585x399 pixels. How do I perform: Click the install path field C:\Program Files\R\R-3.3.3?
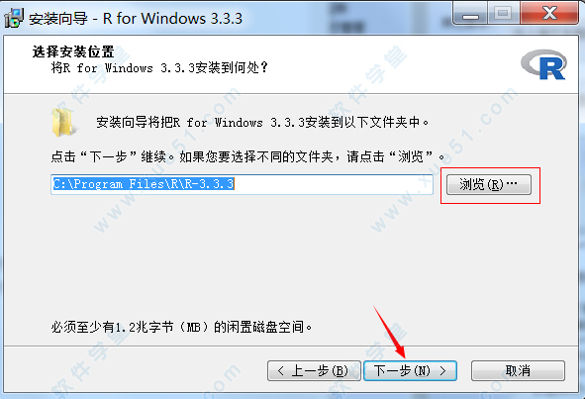[x=242, y=184]
